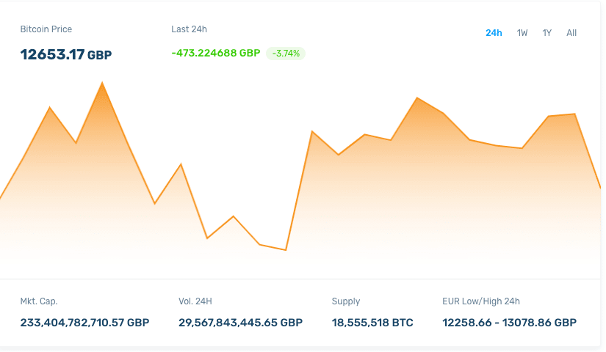Click the Last 24h label
Image resolution: width=606 pixels, height=352 pixels.
(189, 29)
